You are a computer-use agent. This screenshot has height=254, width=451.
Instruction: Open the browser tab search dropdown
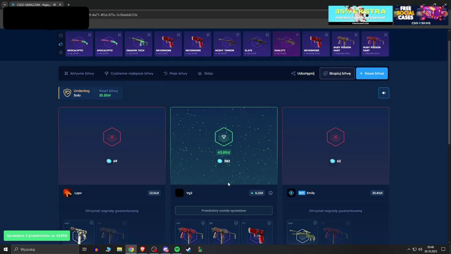[4, 5]
